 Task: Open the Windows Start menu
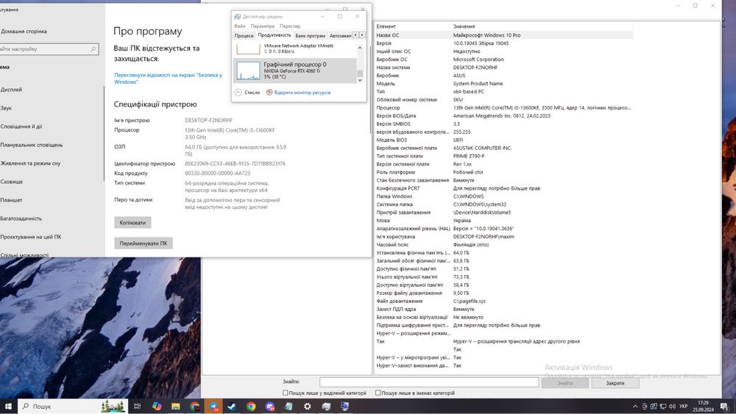tap(8, 406)
